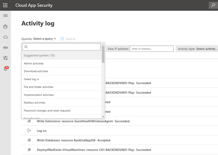Screen dimensions: 218x155
Task: Click the query list scrollbar down arrow
Action: coord(103,117)
